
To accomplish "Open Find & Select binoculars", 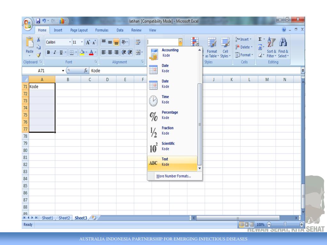I will 283,48.
